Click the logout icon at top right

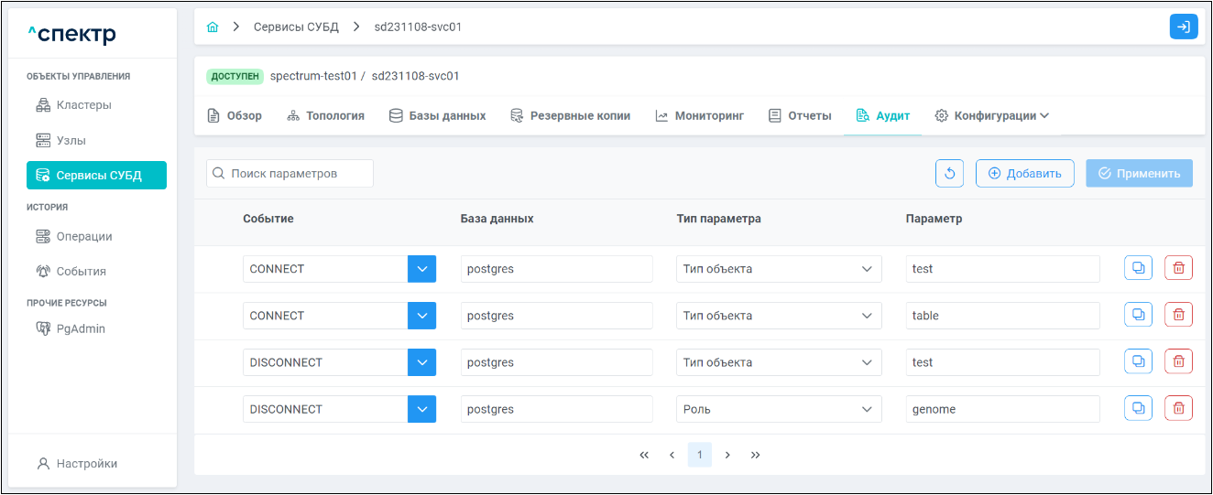[x=1183, y=27]
